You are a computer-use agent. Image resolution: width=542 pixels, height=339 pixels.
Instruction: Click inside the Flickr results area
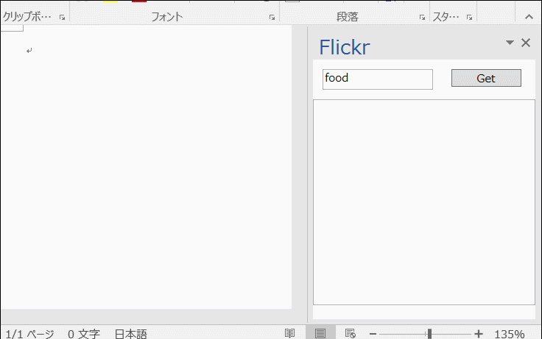(423, 202)
